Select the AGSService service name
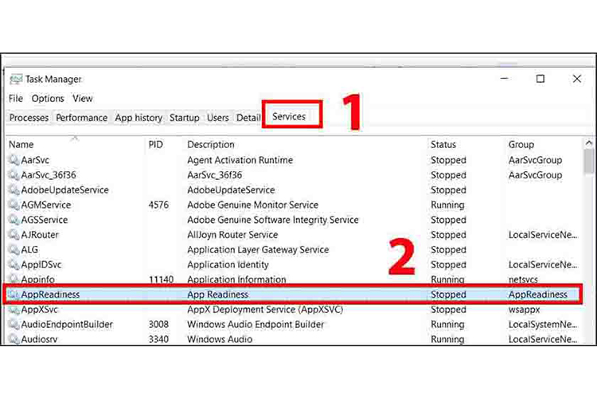The image size is (597, 398). point(44,220)
